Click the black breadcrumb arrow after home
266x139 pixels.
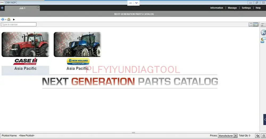(x=14, y=19)
